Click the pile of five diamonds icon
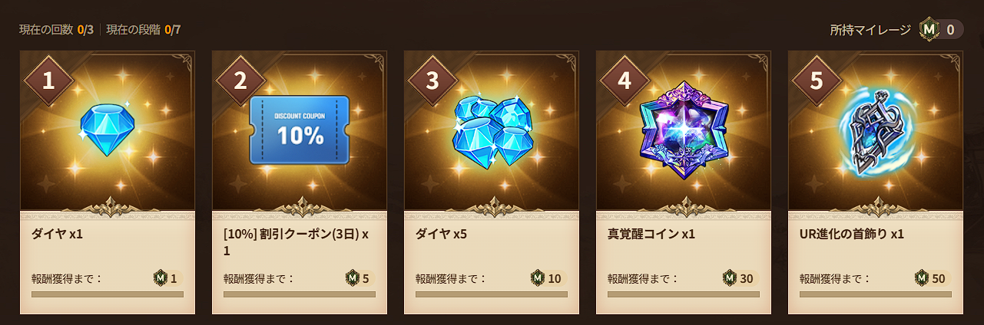The width and height of the screenshot is (984, 325). click(x=490, y=130)
